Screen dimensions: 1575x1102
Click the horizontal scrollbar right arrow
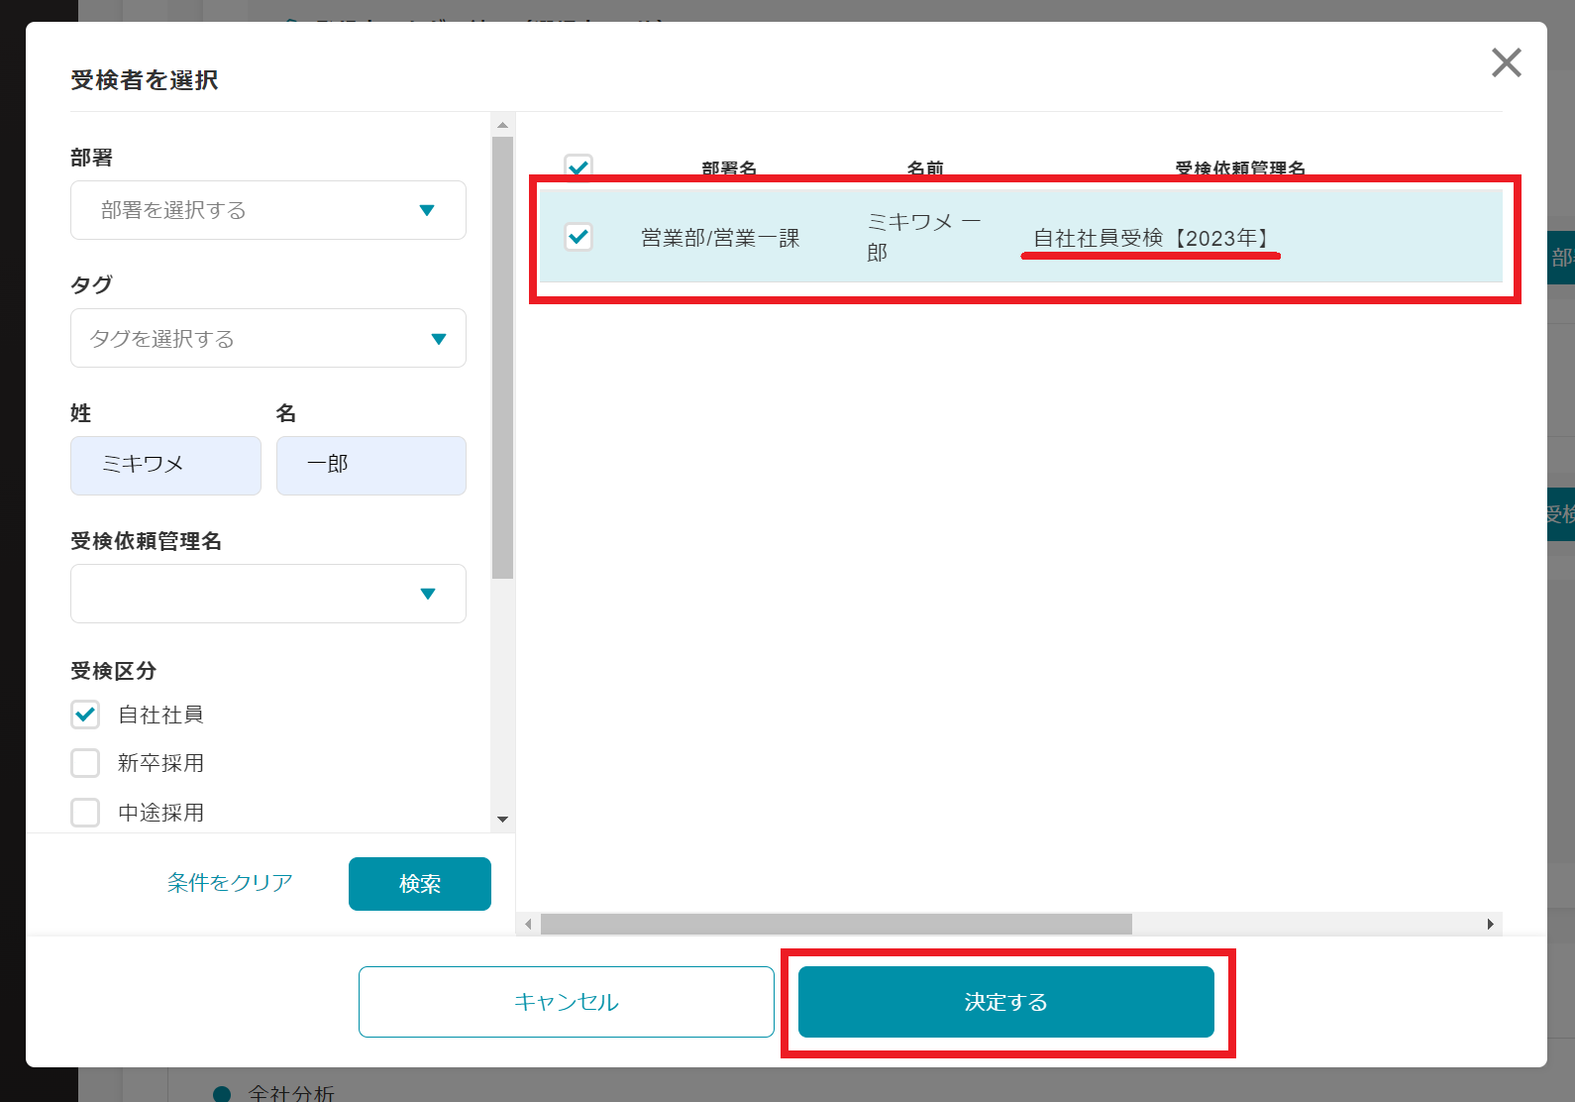pos(1490,925)
